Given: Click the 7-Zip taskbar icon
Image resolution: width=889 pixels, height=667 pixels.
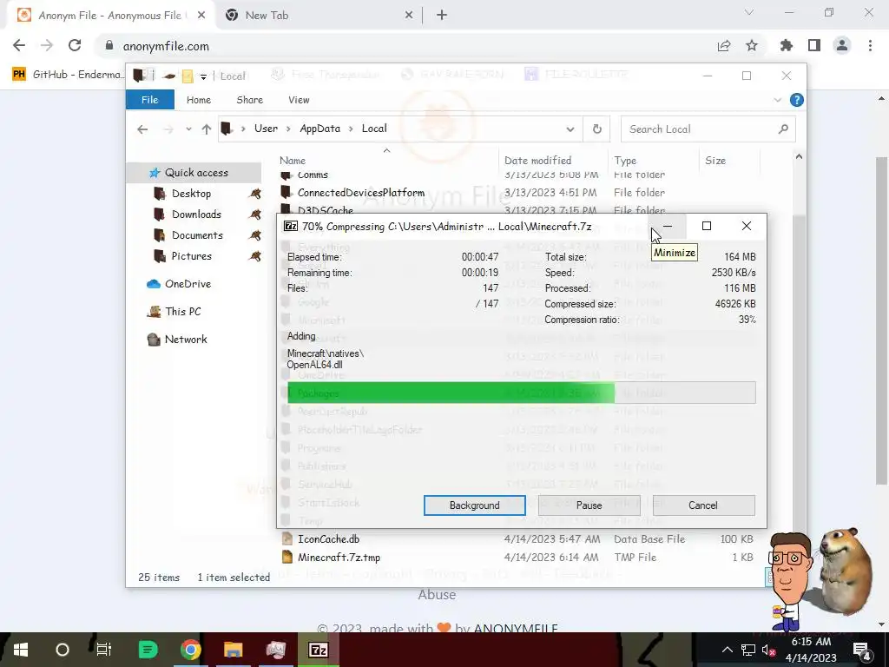Looking at the screenshot, I should click(x=318, y=650).
